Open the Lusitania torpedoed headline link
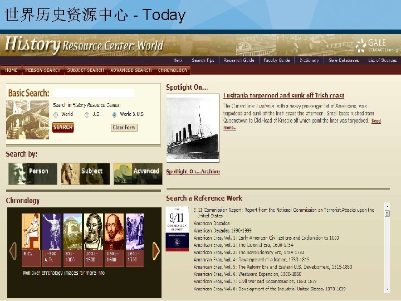Screen dimensions: 401x301 point(283,95)
